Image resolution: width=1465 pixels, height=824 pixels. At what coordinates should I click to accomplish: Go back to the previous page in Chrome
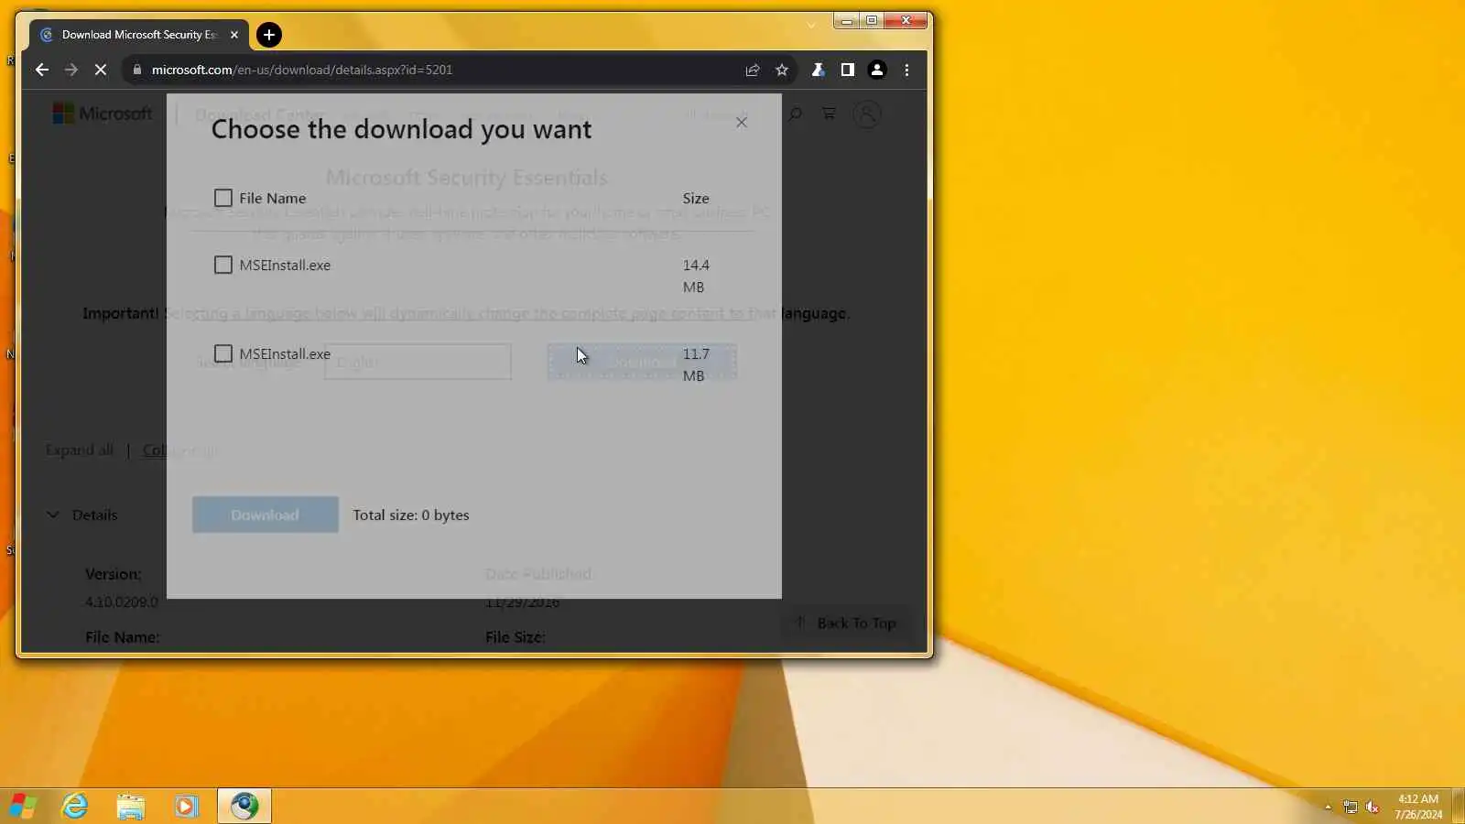pyautogui.click(x=42, y=70)
